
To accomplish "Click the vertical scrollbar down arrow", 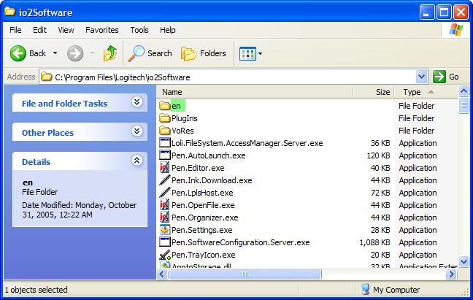I will pos(464,261).
